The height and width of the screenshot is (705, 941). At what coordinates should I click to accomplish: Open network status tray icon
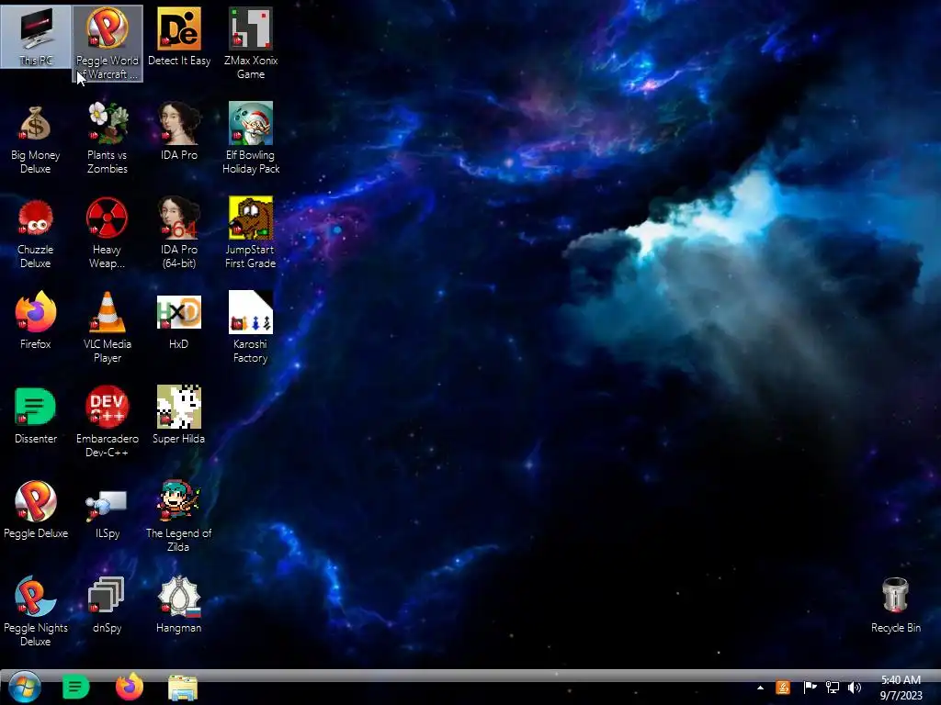tap(833, 688)
